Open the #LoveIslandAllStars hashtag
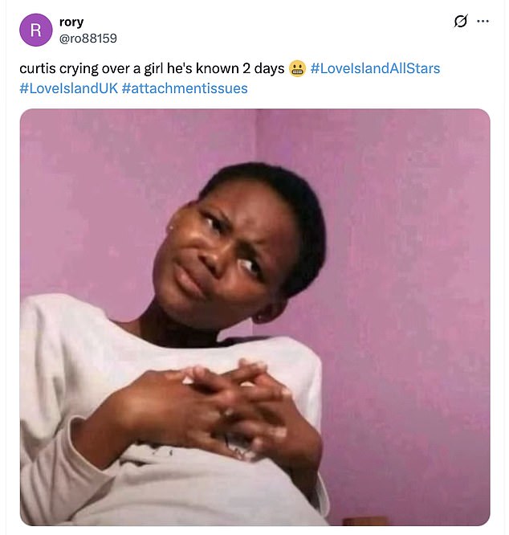This screenshot has height=535, width=509. [x=375, y=68]
